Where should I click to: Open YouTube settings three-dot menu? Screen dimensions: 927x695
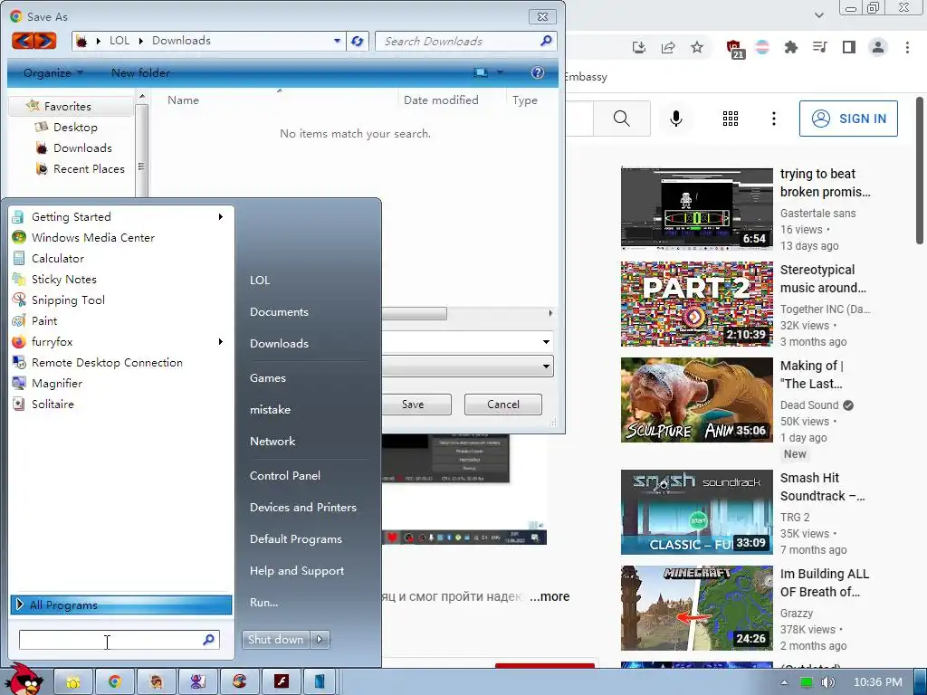(x=773, y=119)
